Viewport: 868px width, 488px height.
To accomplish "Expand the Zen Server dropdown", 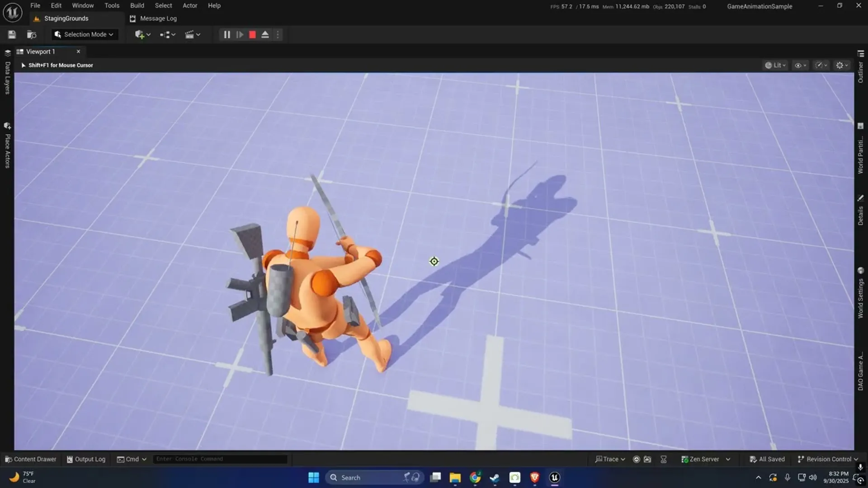I will (x=728, y=459).
